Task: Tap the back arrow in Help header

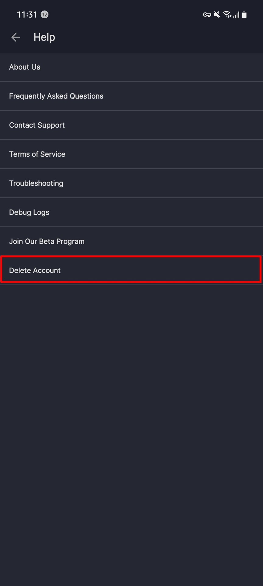Action: (16, 37)
